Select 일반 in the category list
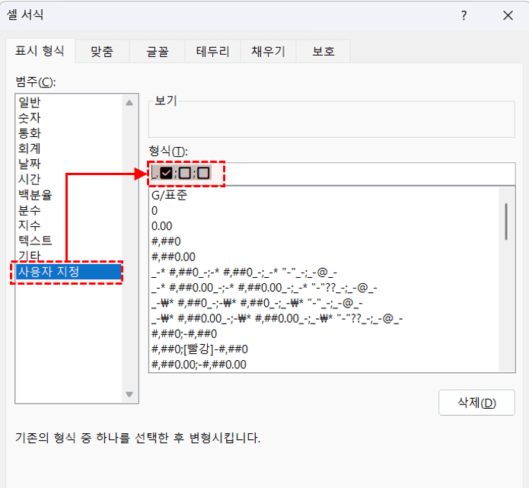Viewport: 529px width, 488px height. coord(30,102)
